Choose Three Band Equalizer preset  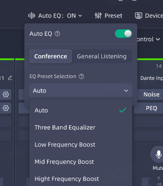click(x=81, y=127)
